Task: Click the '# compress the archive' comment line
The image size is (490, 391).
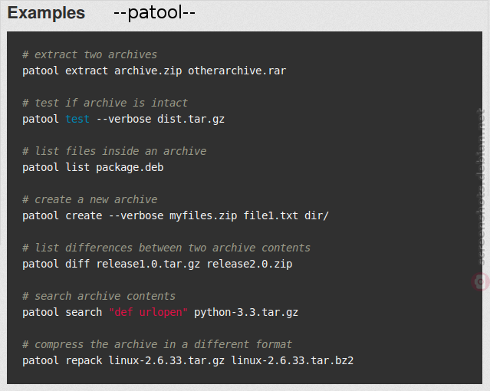Action: (157, 344)
